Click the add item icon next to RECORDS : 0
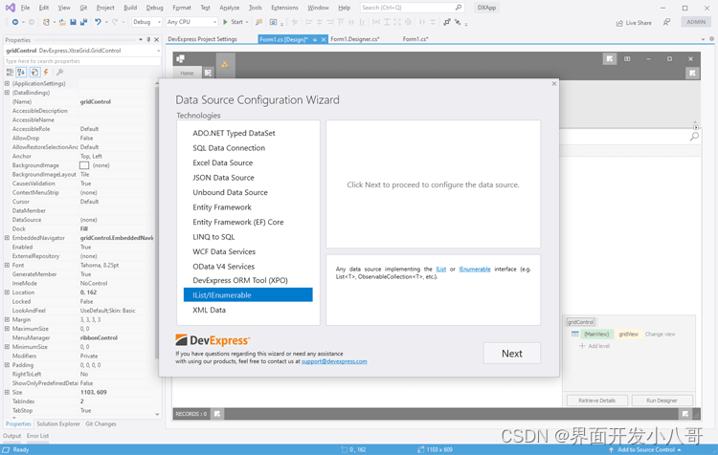 point(217,414)
